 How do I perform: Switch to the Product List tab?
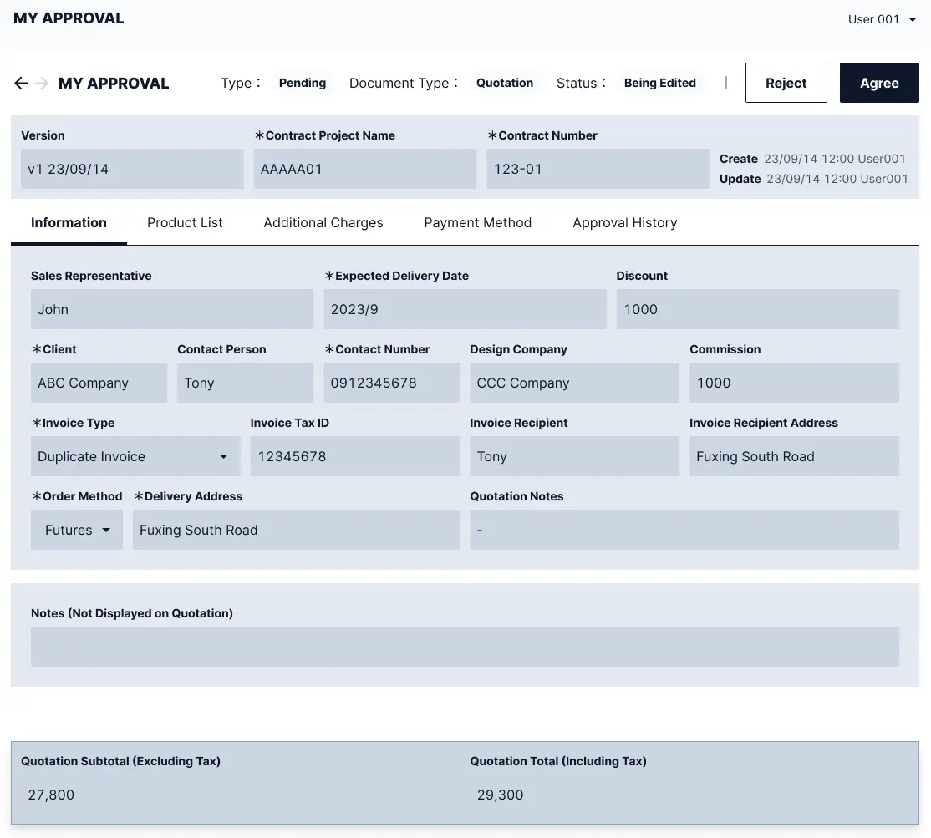[185, 222]
